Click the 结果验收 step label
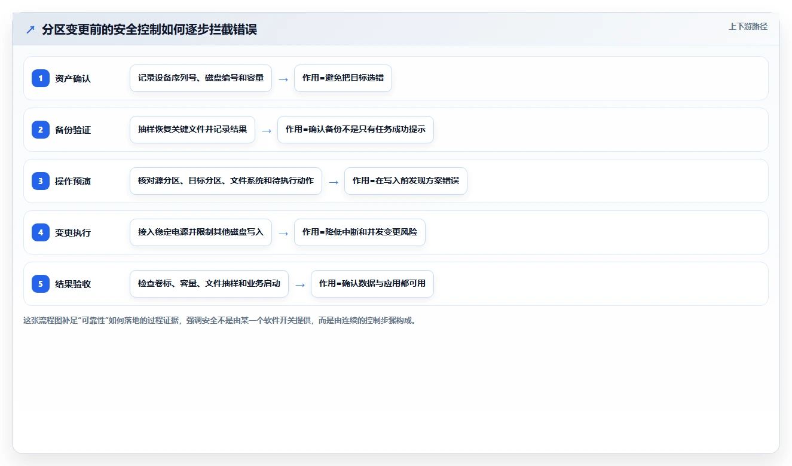This screenshot has width=792, height=466. tap(73, 284)
